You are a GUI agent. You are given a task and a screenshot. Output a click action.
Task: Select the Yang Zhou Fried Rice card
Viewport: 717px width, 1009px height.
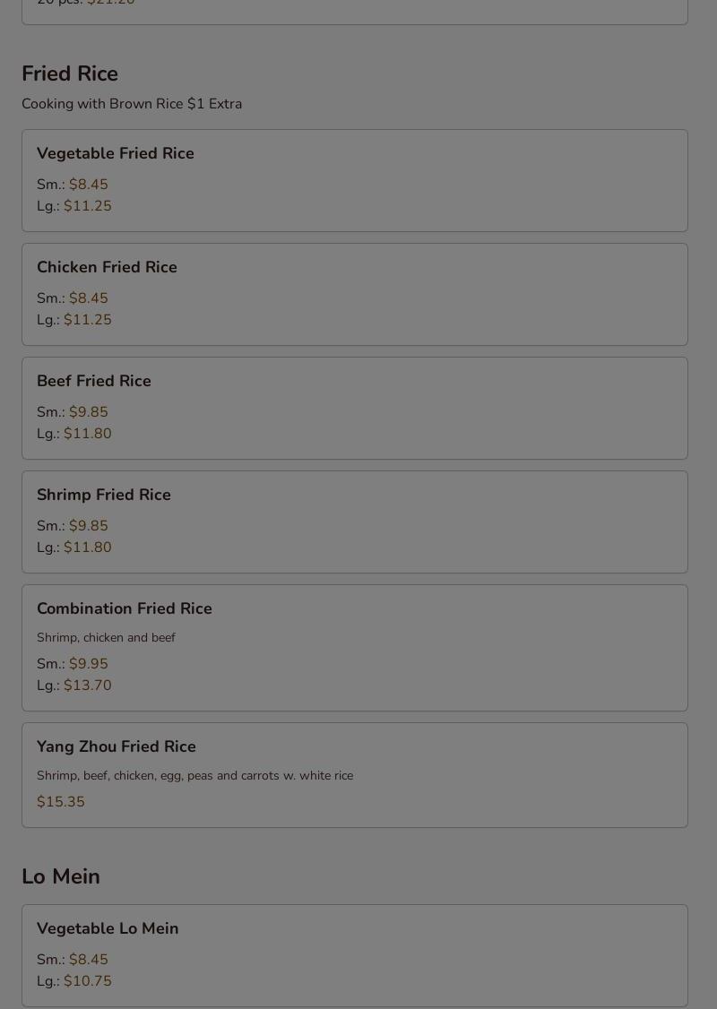tap(355, 775)
